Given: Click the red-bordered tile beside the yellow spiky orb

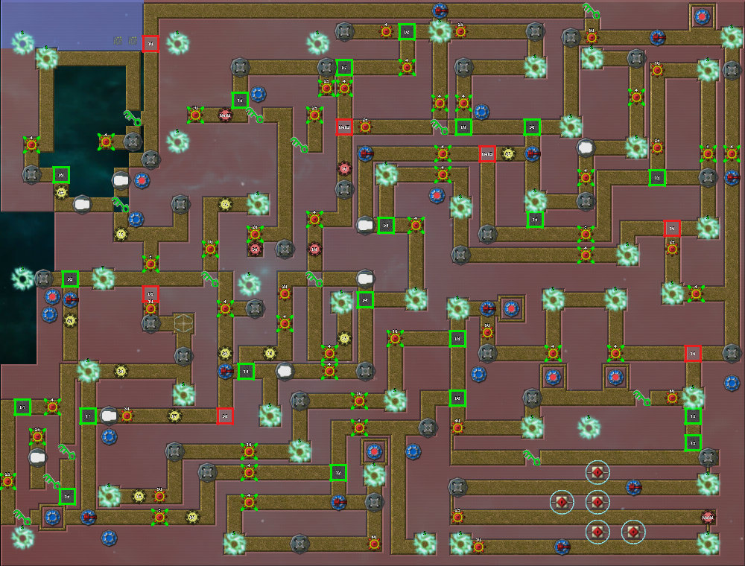Looking at the screenshot, I should click(x=487, y=154).
